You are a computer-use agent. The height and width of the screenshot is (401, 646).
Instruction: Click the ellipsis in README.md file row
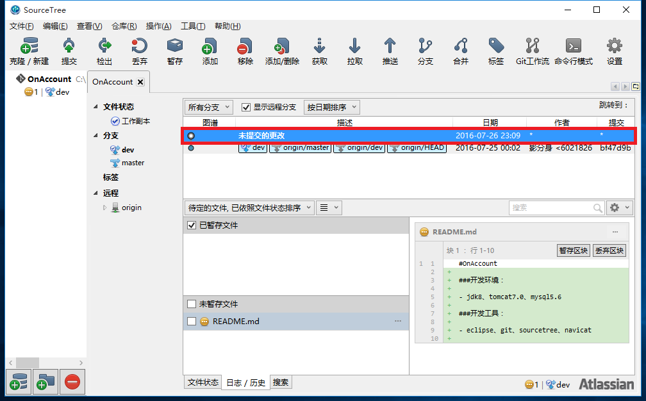click(x=397, y=321)
